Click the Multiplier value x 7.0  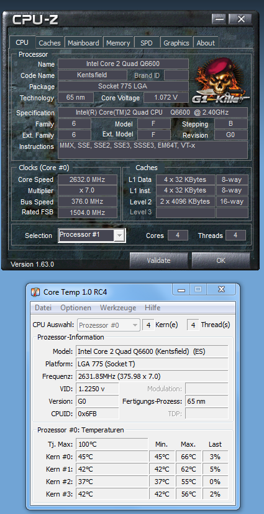click(x=88, y=191)
